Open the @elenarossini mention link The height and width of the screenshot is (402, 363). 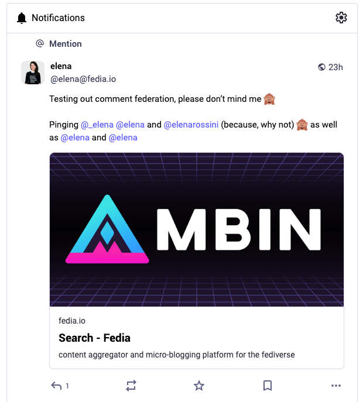pos(191,125)
